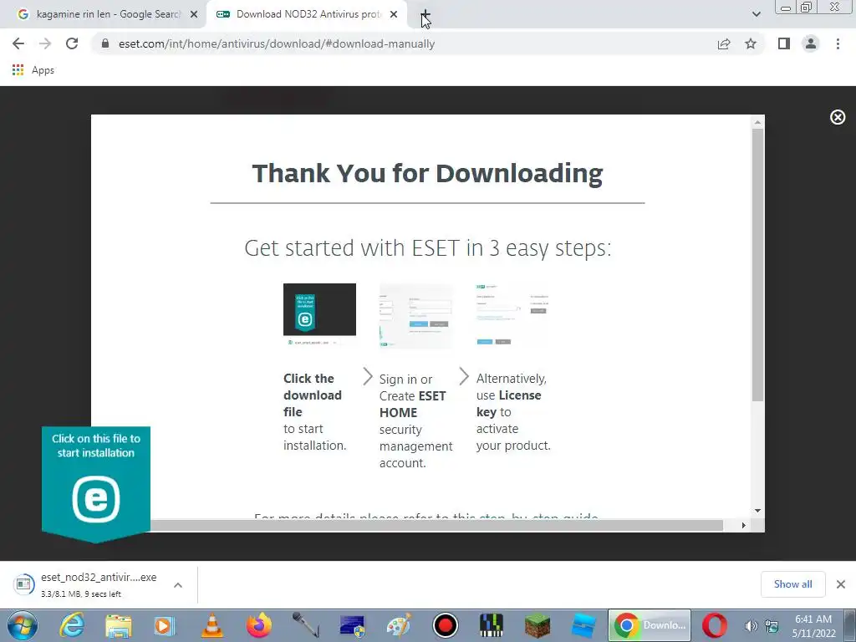Click the forward navigation arrow
Viewport: 856px width, 642px height.
(x=45, y=43)
